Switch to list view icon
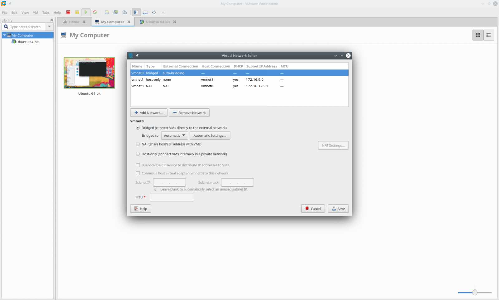 pyautogui.click(x=489, y=35)
